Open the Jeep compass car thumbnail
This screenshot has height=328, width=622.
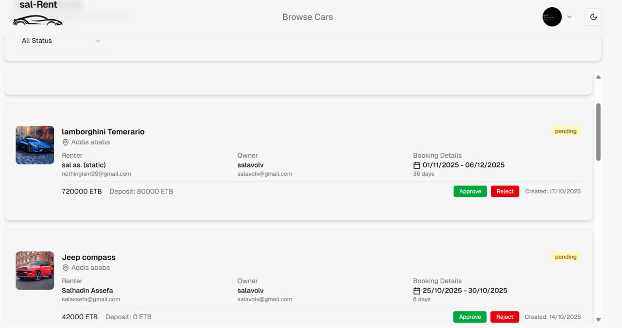point(35,270)
